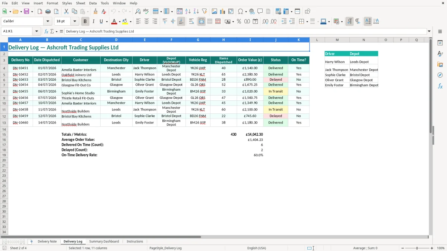This screenshot has width=447, height=251.
Task: Apply the font color red swatch
Action: point(115,22)
